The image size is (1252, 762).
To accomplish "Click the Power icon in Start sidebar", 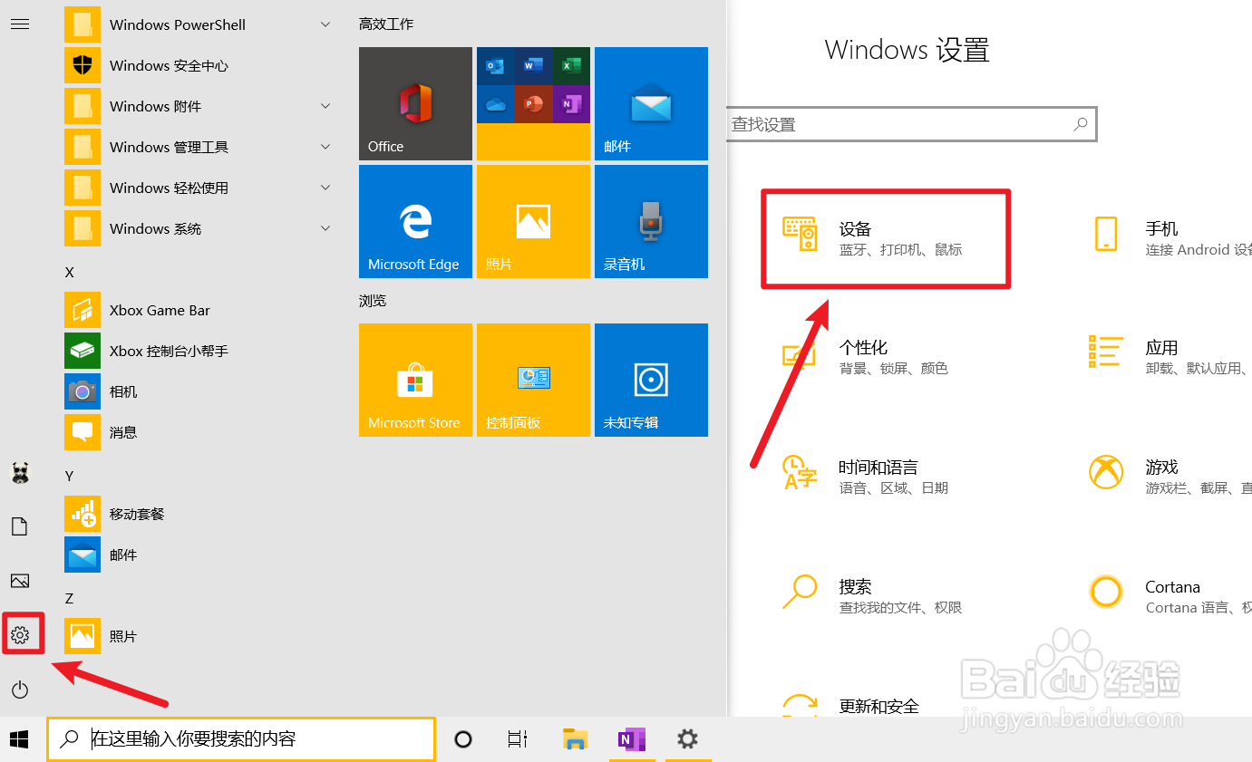I will coord(20,690).
